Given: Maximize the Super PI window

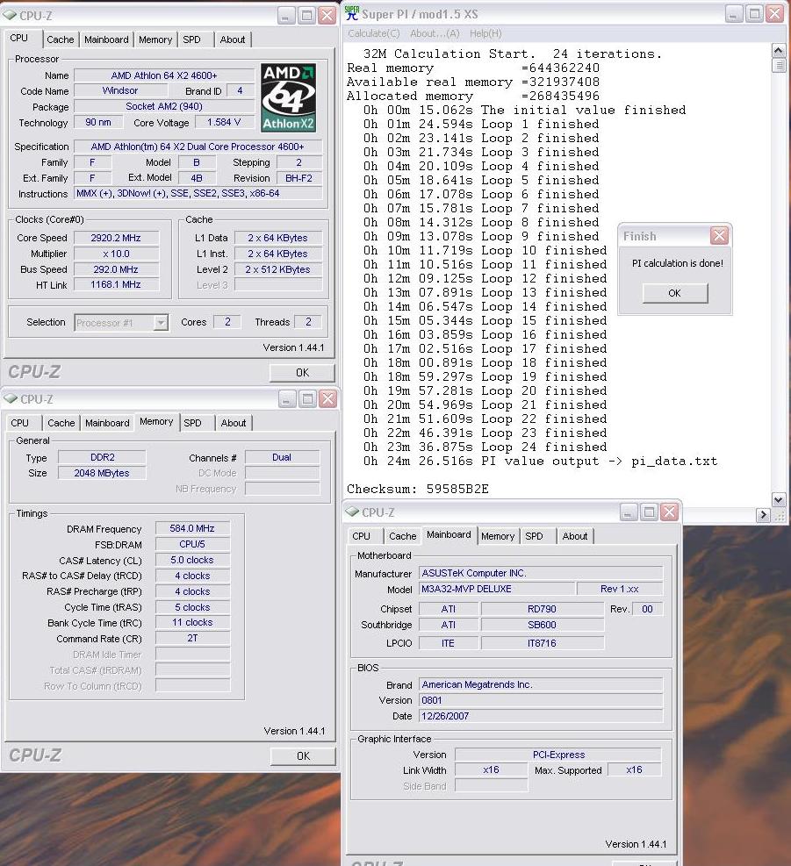Looking at the screenshot, I should click(754, 14).
